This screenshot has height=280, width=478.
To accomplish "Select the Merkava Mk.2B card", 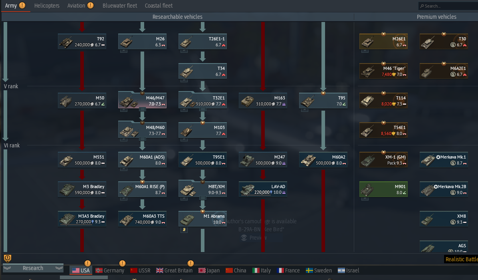I will (x=444, y=189).
